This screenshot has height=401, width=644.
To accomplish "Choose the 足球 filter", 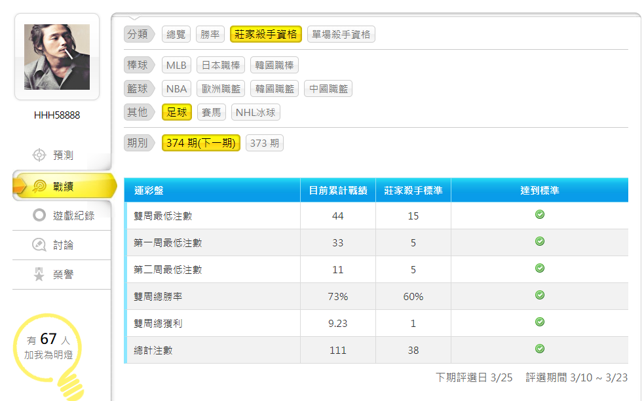I will coord(177,112).
